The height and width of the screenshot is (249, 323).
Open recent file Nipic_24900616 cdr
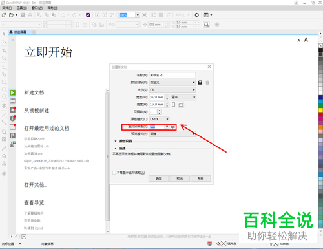coord(56,161)
